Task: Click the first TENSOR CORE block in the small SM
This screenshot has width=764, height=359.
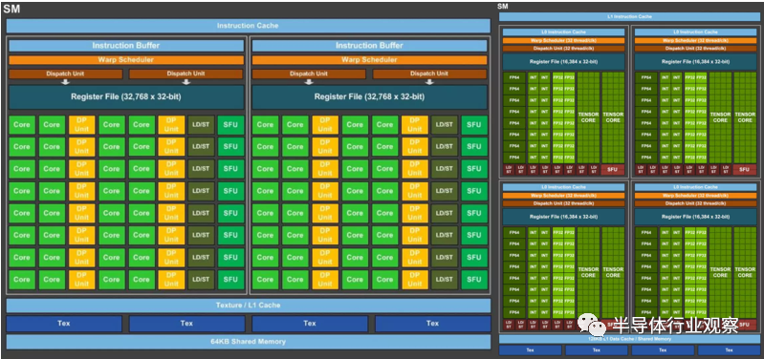Action: point(588,117)
